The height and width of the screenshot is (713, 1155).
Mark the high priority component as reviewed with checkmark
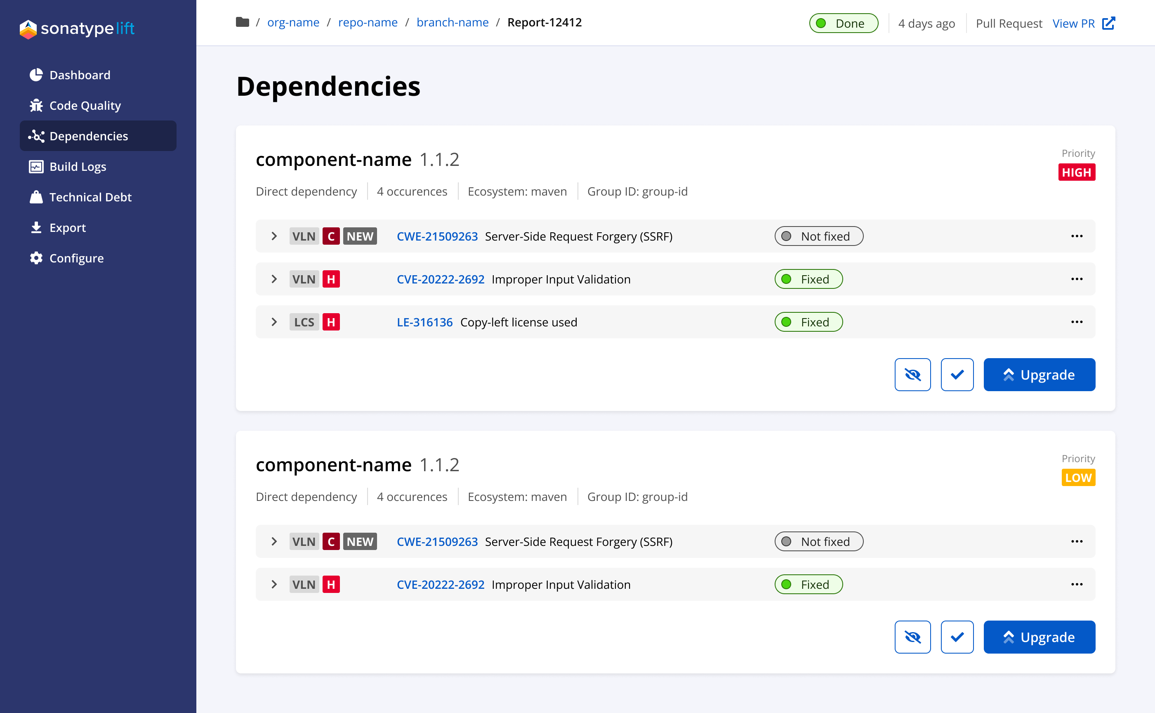[x=957, y=374]
